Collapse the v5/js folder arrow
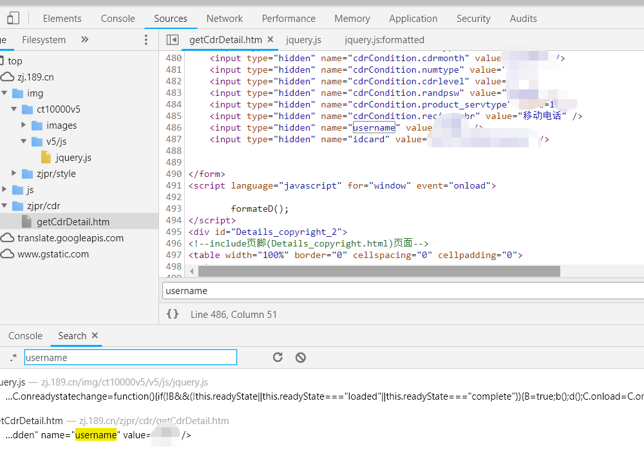 pyautogui.click(x=23, y=141)
